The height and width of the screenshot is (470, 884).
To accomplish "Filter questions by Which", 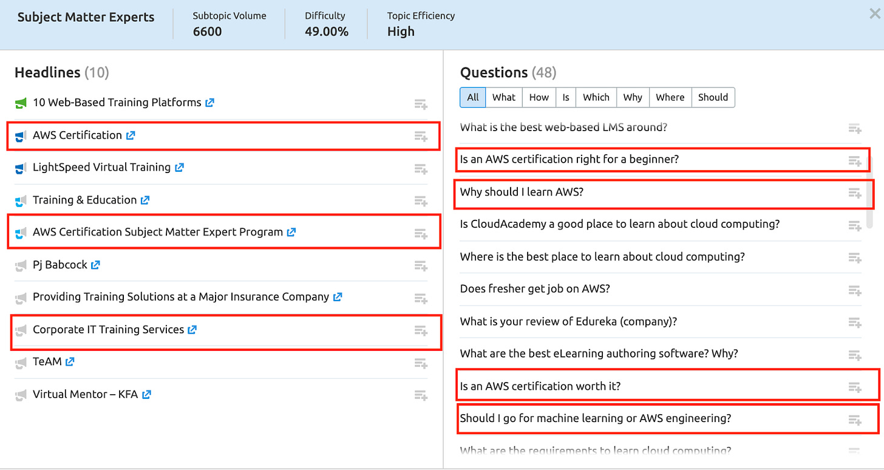I will 596,97.
